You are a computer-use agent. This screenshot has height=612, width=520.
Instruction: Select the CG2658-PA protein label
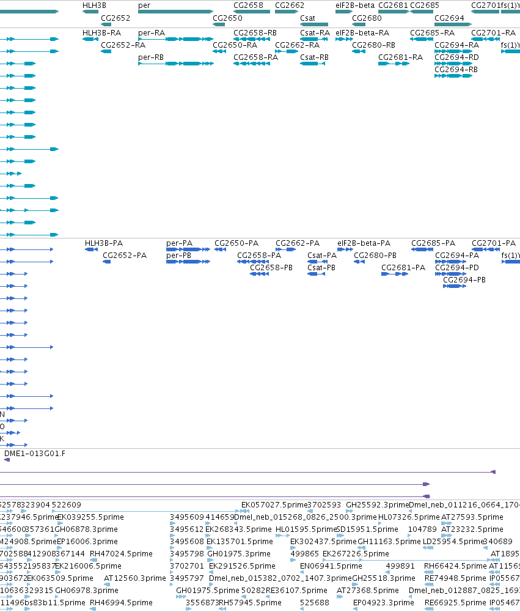point(259,256)
